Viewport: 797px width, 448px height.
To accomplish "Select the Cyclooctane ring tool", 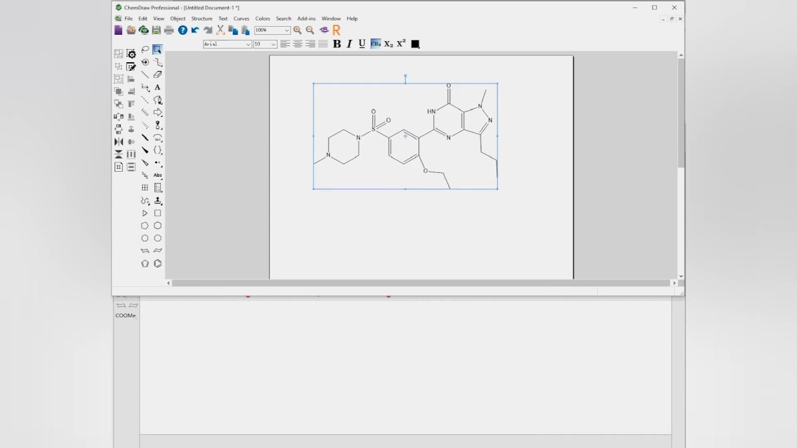I will (158, 238).
